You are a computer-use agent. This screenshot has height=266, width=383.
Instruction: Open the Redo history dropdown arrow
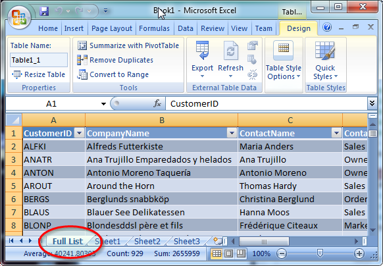click(x=89, y=11)
